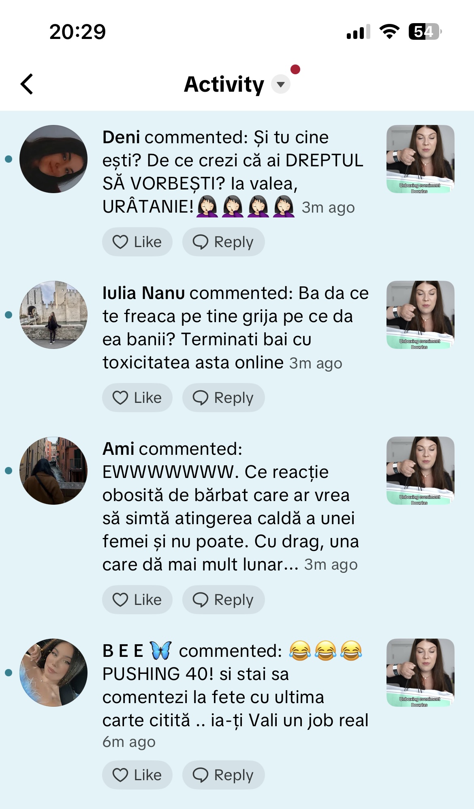Reply to Ami's comment
This screenshot has width=474, height=809.
(224, 600)
